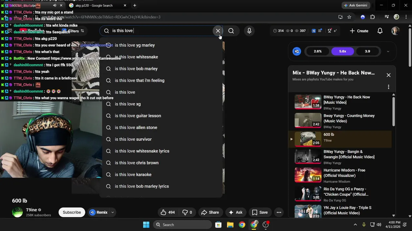Close the Mix playlist panel
Image resolution: width=412 pixels, height=231 pixels.
coord(389,75)
